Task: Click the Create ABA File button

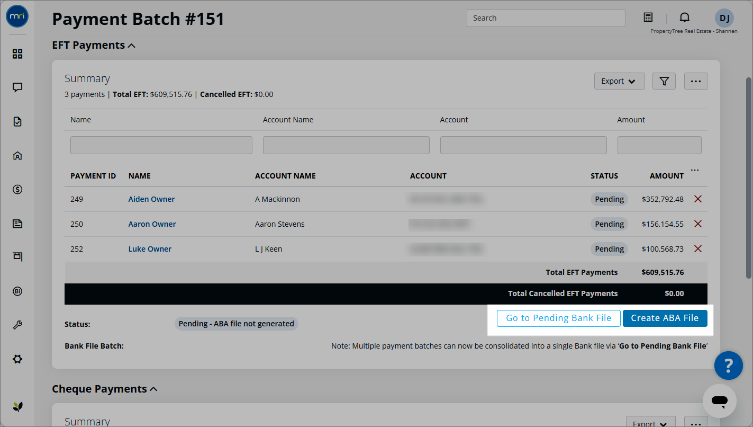Action: [665, 318]
